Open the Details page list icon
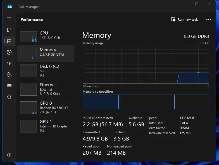This screenshot has height=165, width=219. [9, 86]
